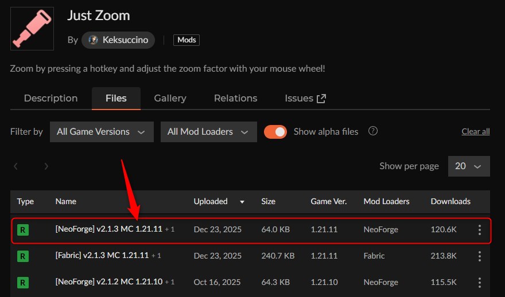
Task: Click release badge R on NeoForge v2.1.3 row
Action: (22, 230)
